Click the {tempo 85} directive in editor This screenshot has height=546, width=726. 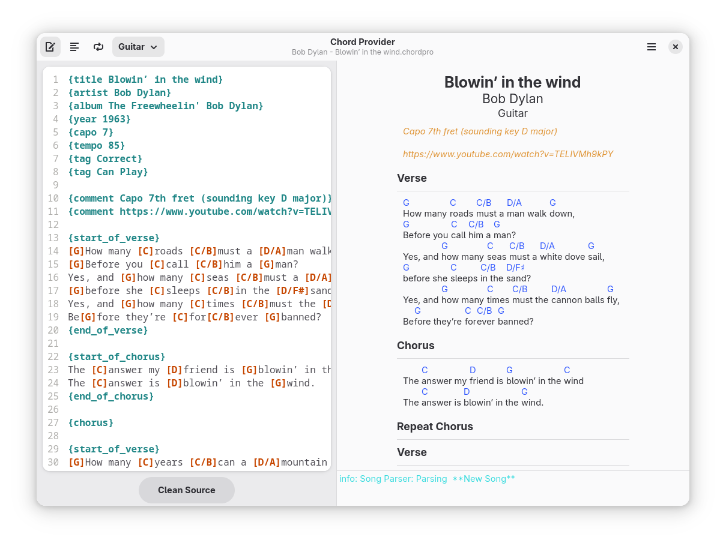[97, 145]
